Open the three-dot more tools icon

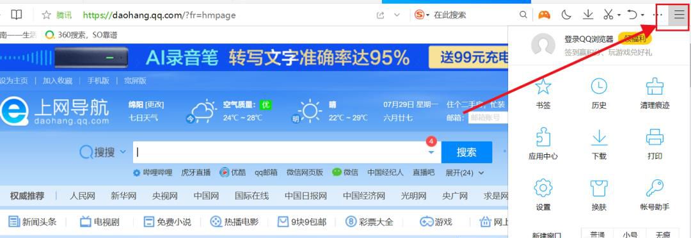[x=658, y=15]
